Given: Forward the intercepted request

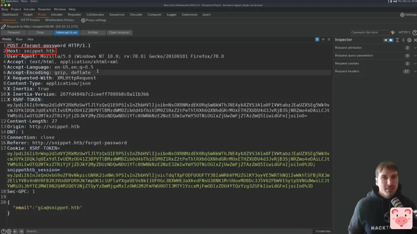Looking at the screenshot, I should point(13,33).
